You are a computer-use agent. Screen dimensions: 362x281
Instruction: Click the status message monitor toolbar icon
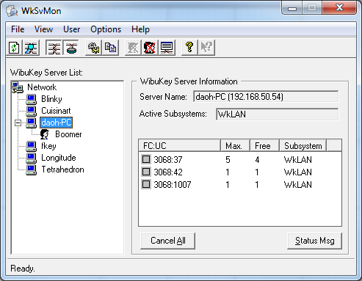tap(167, 48)
